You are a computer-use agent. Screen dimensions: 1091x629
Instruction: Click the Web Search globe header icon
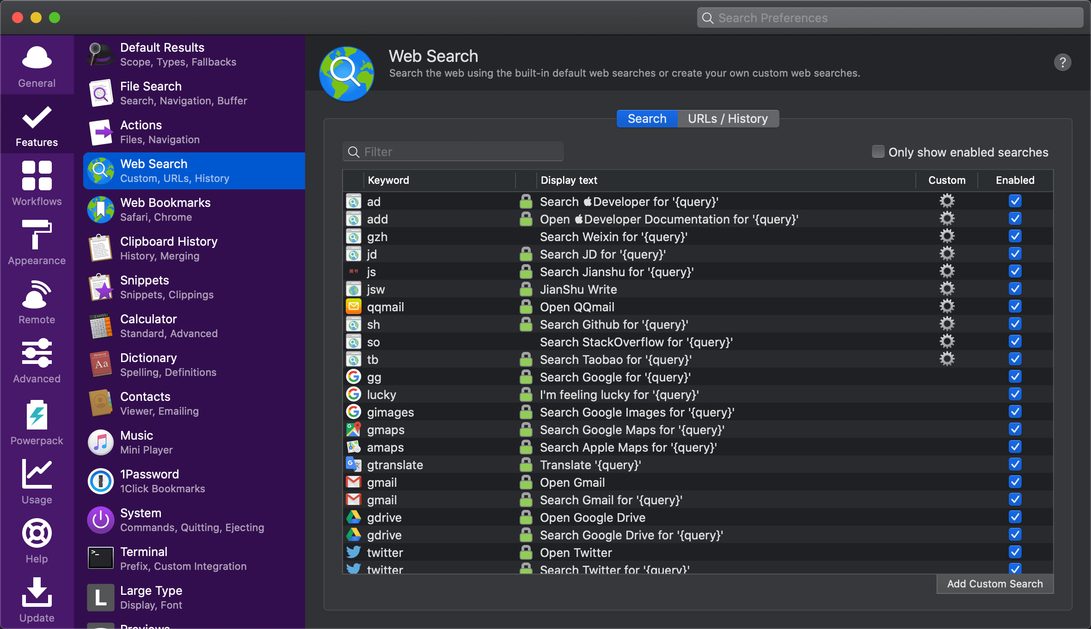pyautogui.click(x=346, y=73)
